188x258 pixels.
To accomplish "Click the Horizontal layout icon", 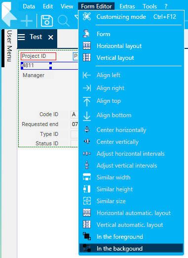I will click(87, 45).
